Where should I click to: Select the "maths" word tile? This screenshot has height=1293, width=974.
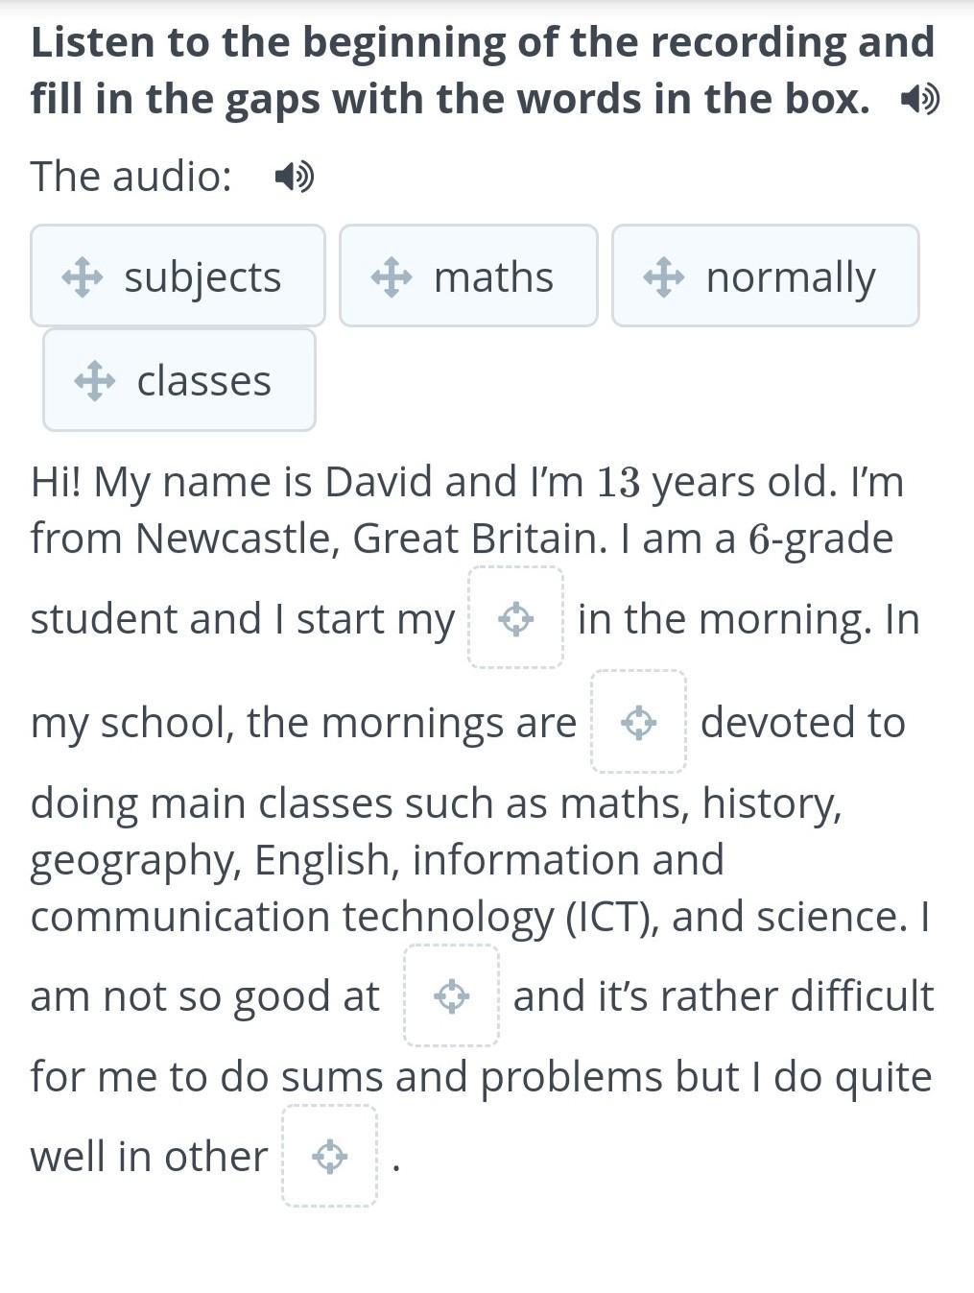pyautogui.click(x=468, y=276)
